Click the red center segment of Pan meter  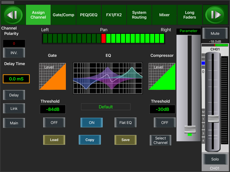pos(103,38)
